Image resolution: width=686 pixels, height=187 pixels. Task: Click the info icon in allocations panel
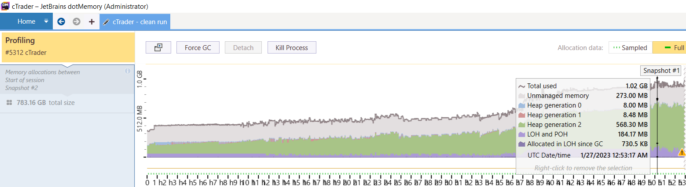pos(128,71)
